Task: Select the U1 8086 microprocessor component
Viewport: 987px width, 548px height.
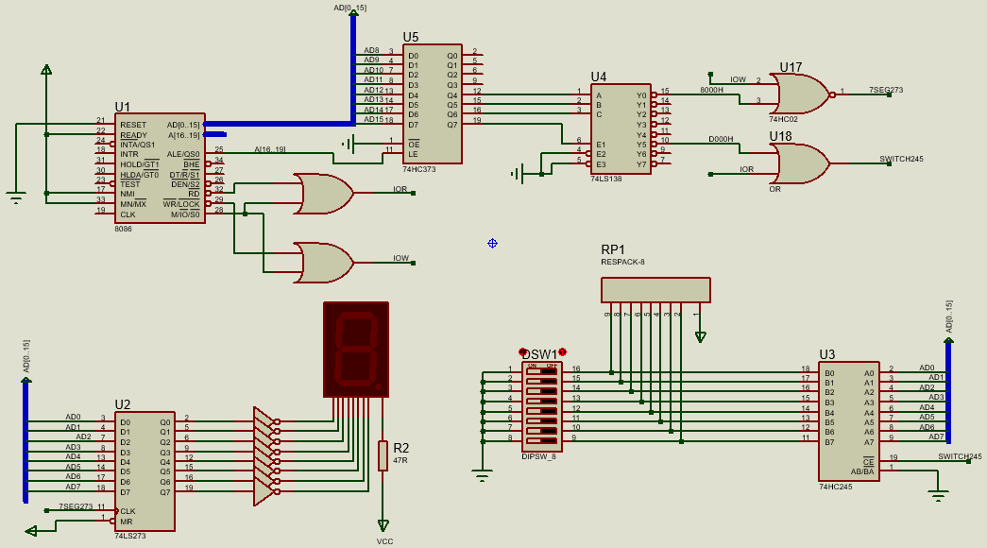Action: [160, 168]
